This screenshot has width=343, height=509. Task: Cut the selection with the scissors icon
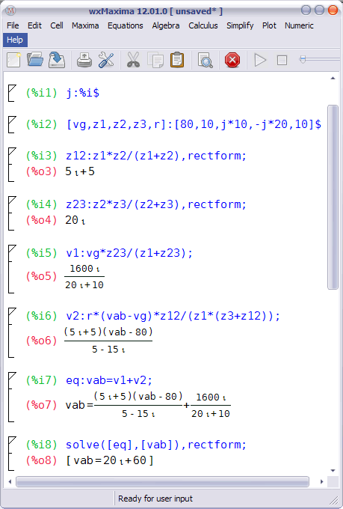(x=133, y=60)
